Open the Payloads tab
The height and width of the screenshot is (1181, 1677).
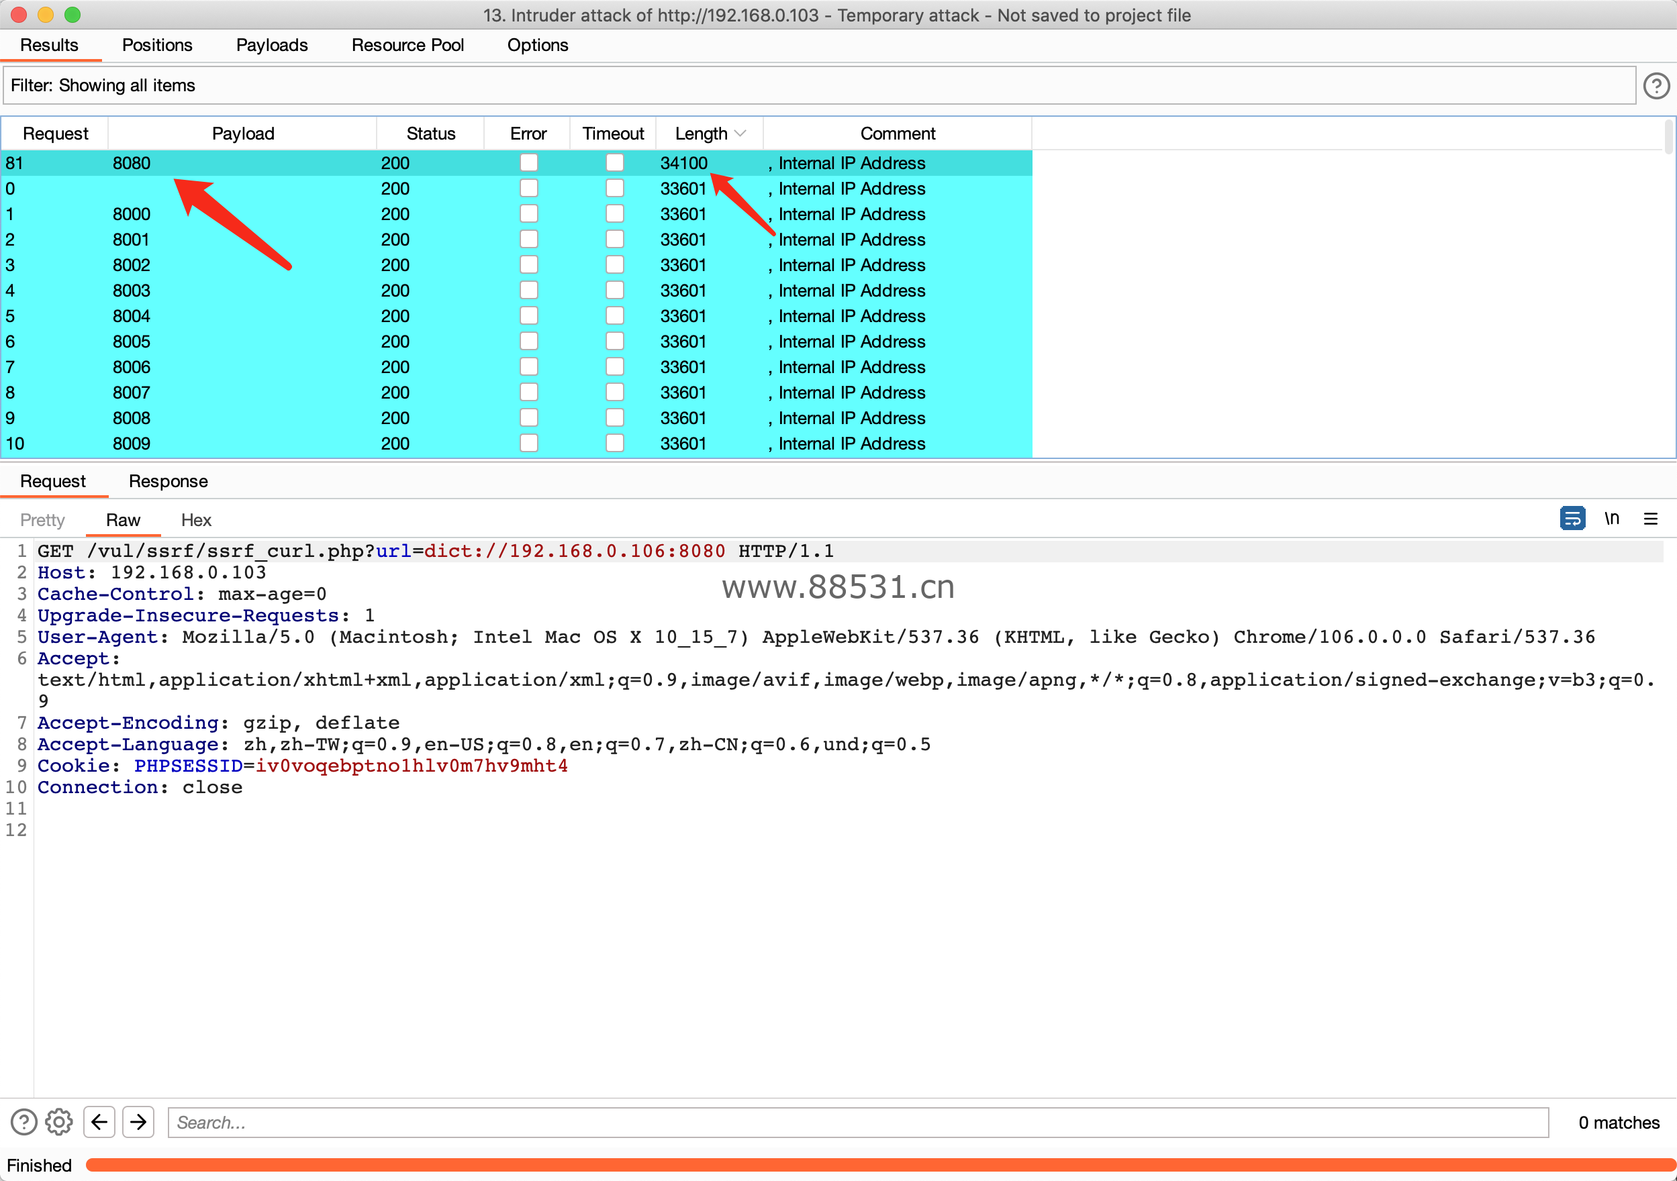(272, 45)
